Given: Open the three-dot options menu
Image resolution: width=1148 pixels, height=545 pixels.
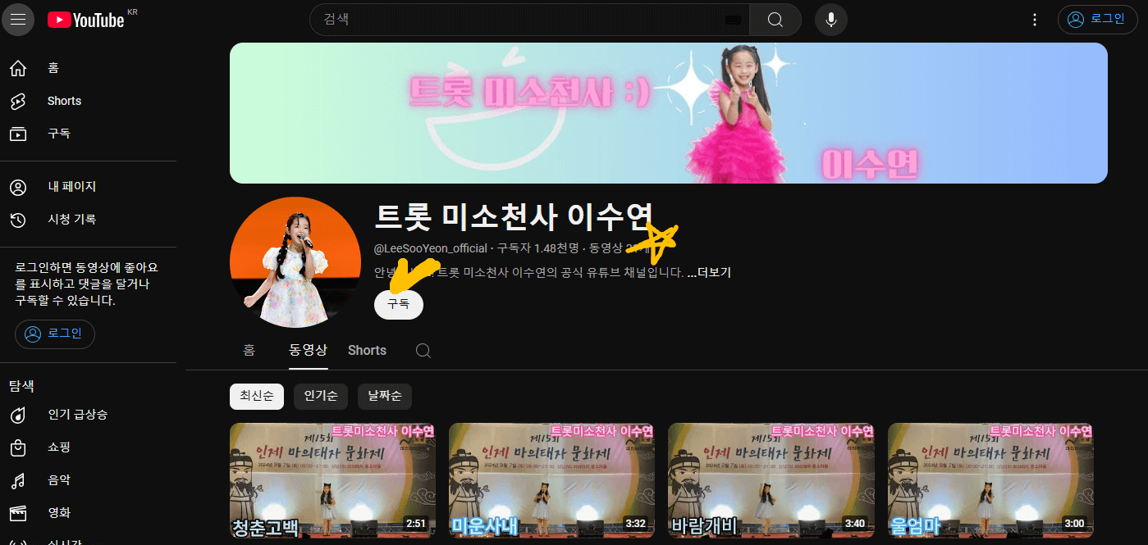Looking at the screenshot, I should coord(1034,19).
